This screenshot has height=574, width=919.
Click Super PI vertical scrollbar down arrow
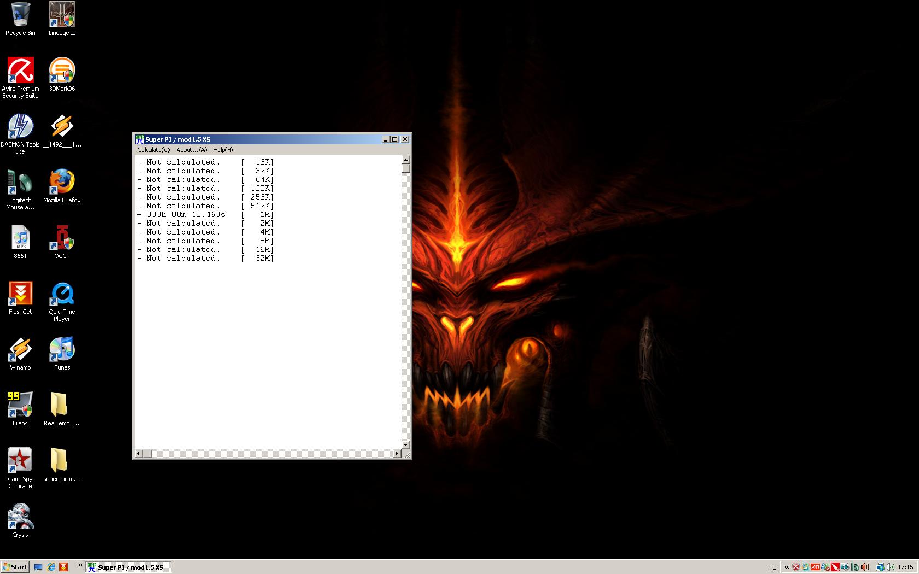coord(405,445)
